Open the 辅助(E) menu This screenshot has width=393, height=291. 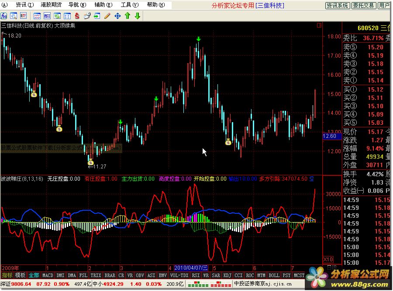(x=103, y=5)
